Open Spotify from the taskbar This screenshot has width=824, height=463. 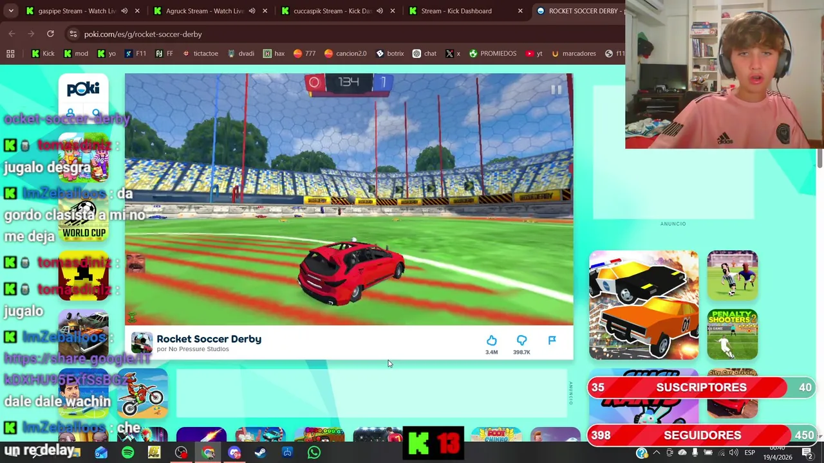tap(127, 453)
